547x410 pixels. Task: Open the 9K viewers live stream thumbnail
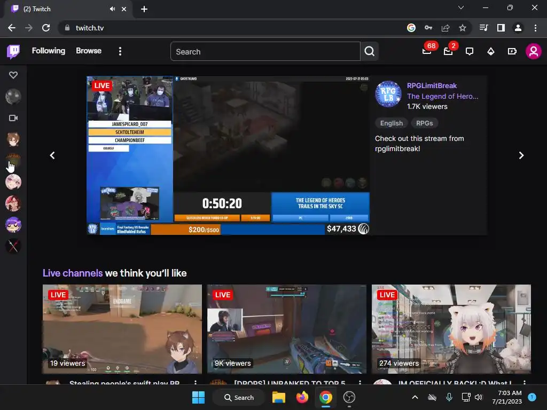(x=287, y=329)
